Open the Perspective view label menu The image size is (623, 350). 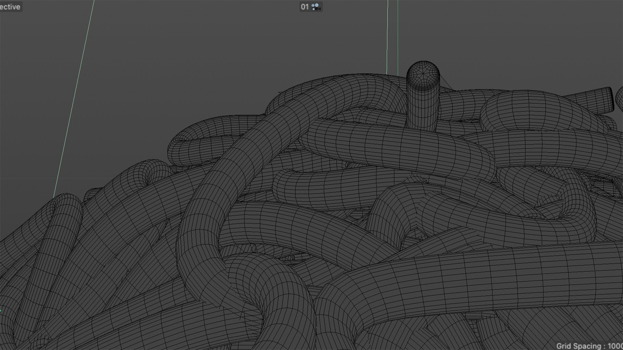10,7
